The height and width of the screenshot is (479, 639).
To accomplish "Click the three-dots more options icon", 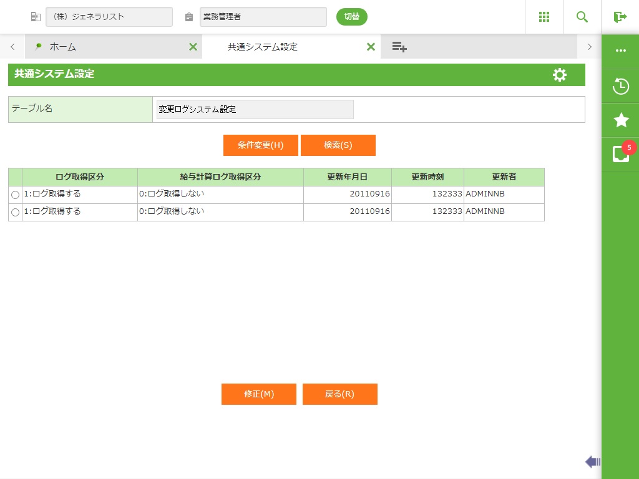I will (620, 51).
